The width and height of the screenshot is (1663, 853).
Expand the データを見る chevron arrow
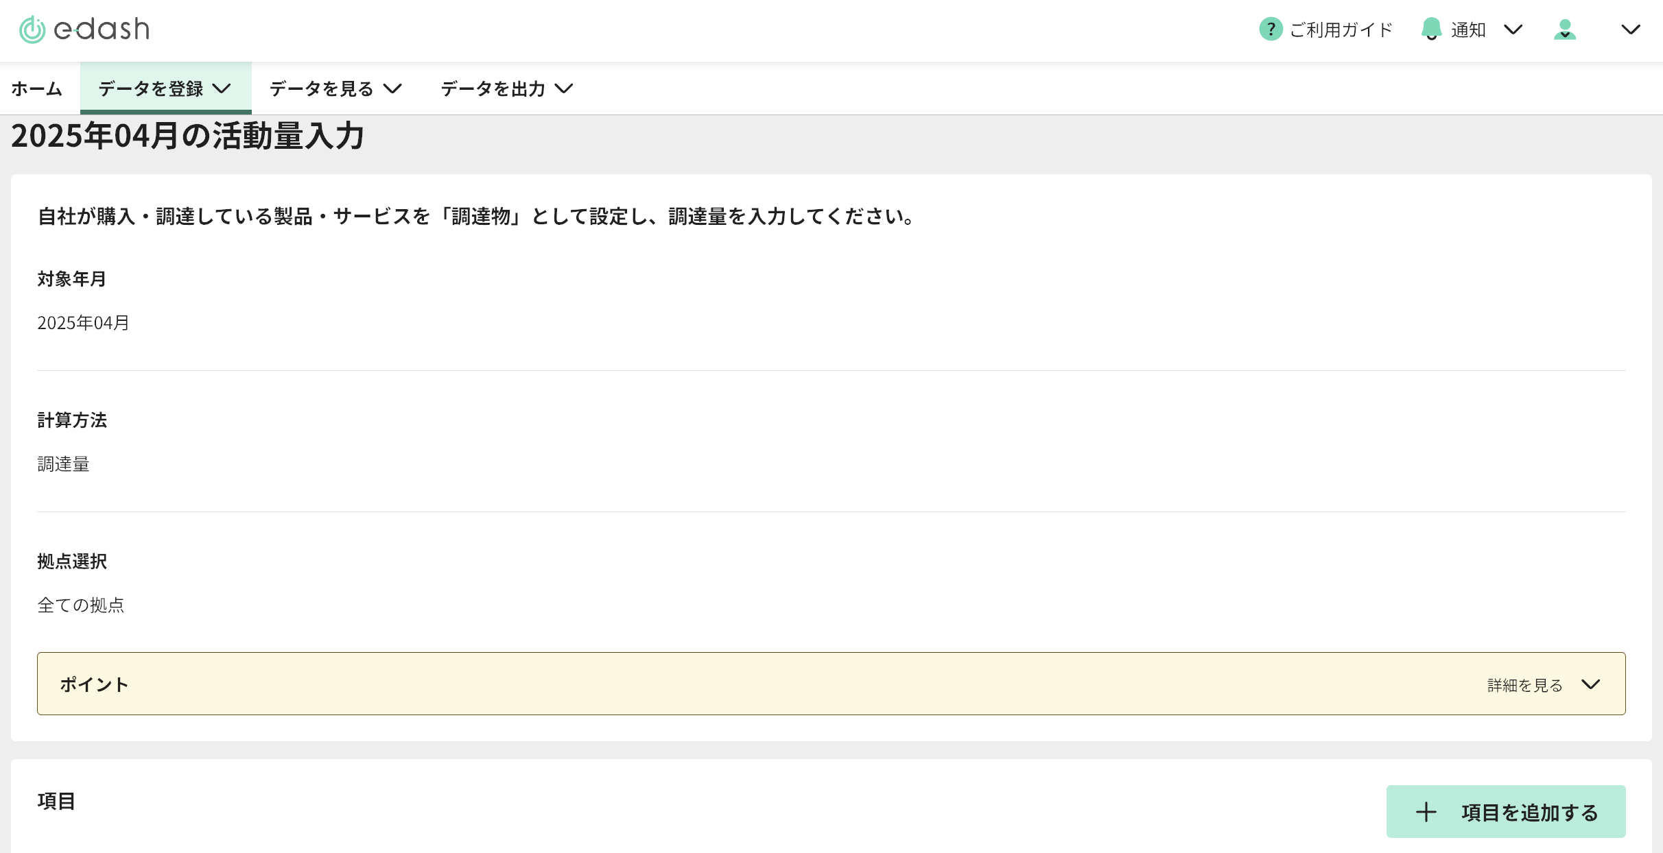[x=392, y=88]
